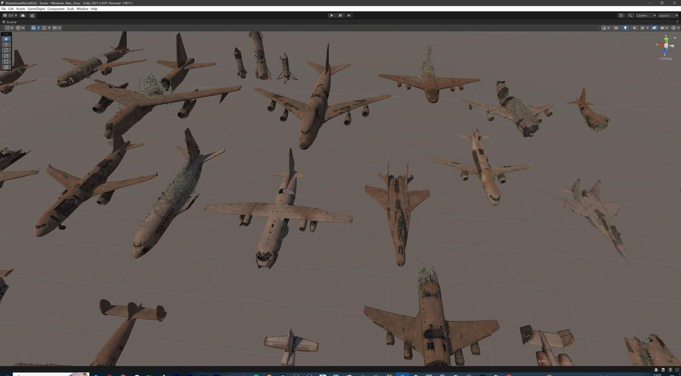Click the Scene view draw mode sphere icon
The height and width of the screenshot is (376, 681).
click(x=604, y=28)
